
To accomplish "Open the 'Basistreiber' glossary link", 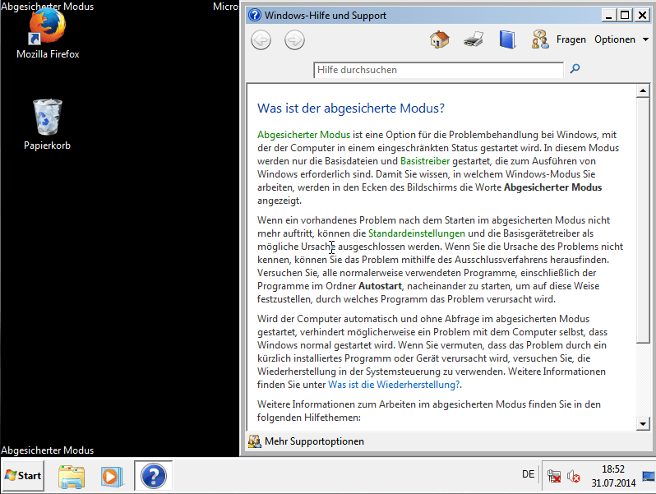I will [x=424, y=161].
